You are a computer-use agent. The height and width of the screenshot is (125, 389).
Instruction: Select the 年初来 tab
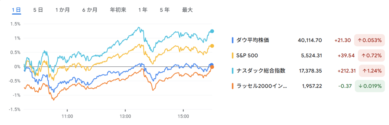click(118, 10)
